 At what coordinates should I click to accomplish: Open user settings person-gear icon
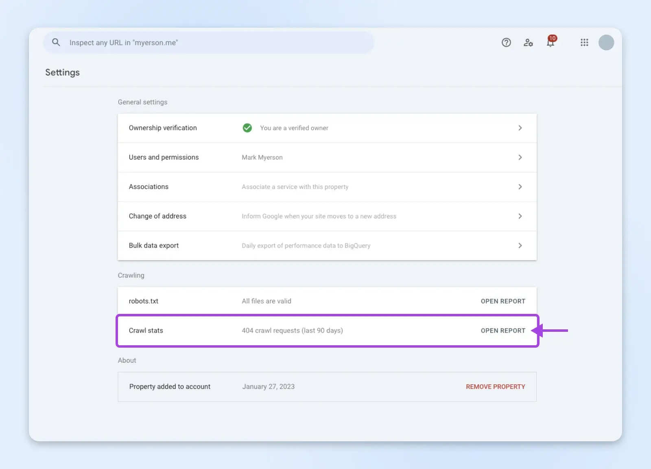click(528, 42)
